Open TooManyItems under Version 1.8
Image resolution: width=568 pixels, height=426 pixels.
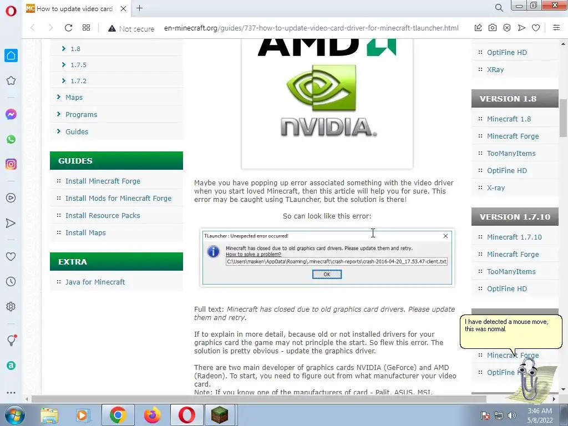pyautogui.click(x=511, y=153)
